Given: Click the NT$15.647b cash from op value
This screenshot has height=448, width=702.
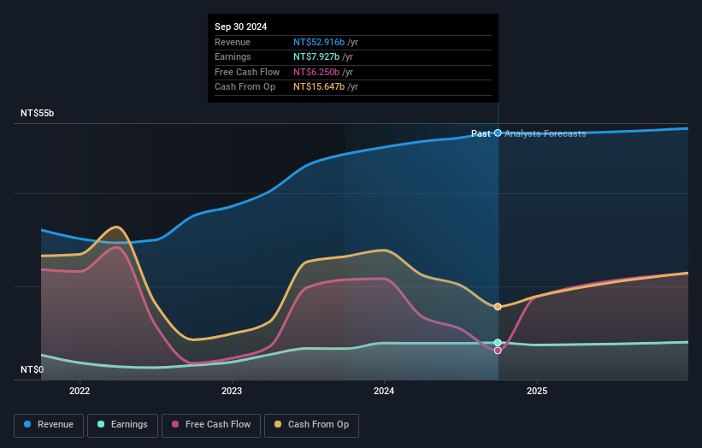Looking at the screenshot, I should click(x=319, y=87).
